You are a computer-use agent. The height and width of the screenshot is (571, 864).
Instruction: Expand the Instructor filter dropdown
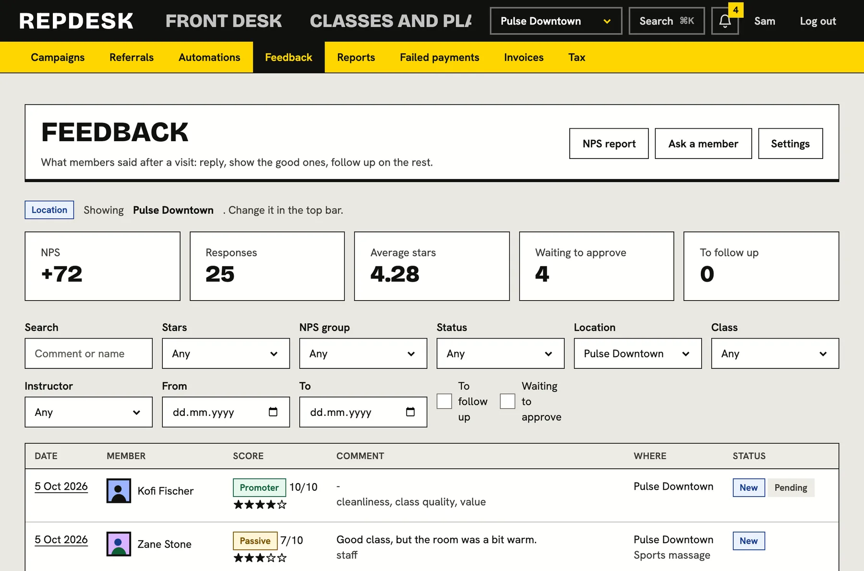pos(89,412)
